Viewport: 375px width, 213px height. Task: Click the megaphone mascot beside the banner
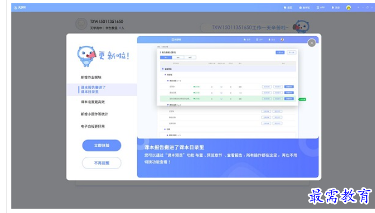(301, 26)
